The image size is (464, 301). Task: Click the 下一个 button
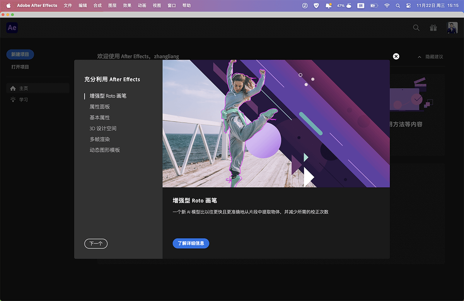(x=96, y=244)
